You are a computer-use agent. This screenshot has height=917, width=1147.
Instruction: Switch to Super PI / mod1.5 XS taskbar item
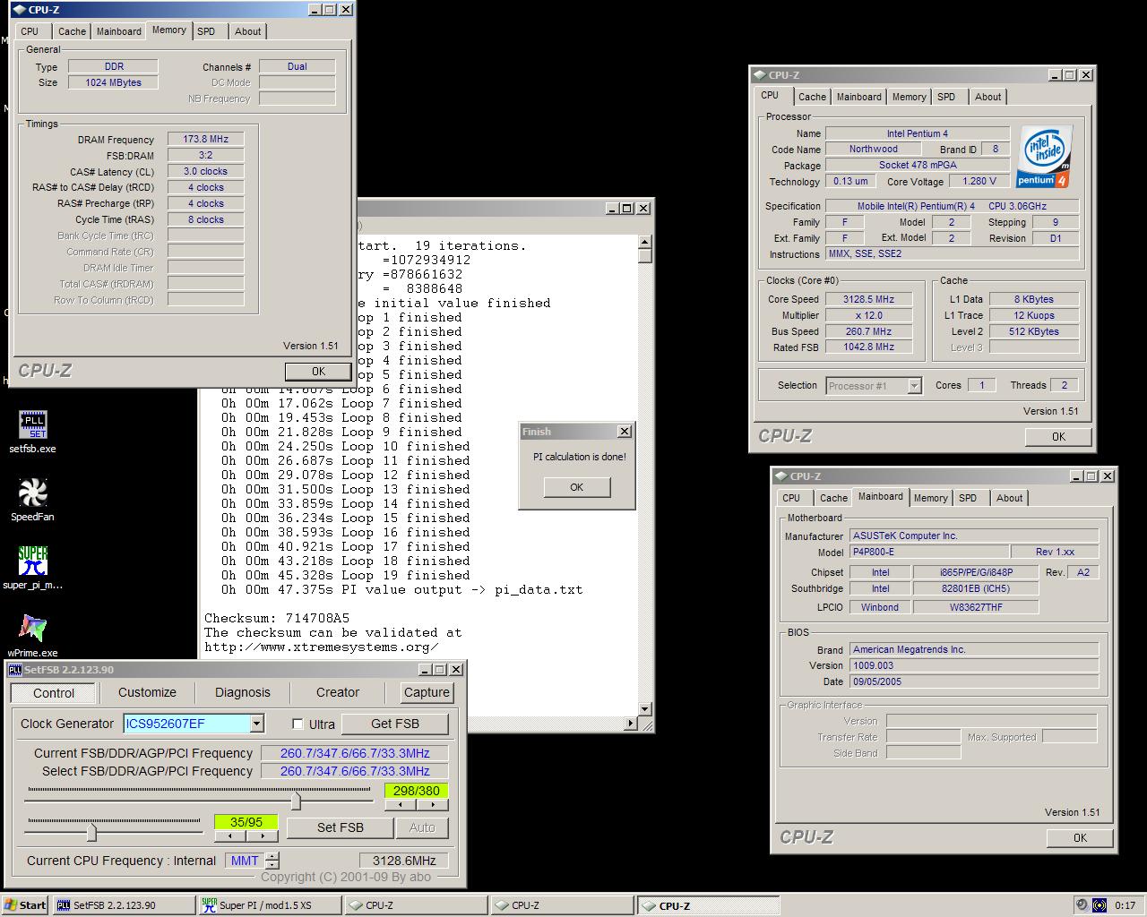coord(270,905)
